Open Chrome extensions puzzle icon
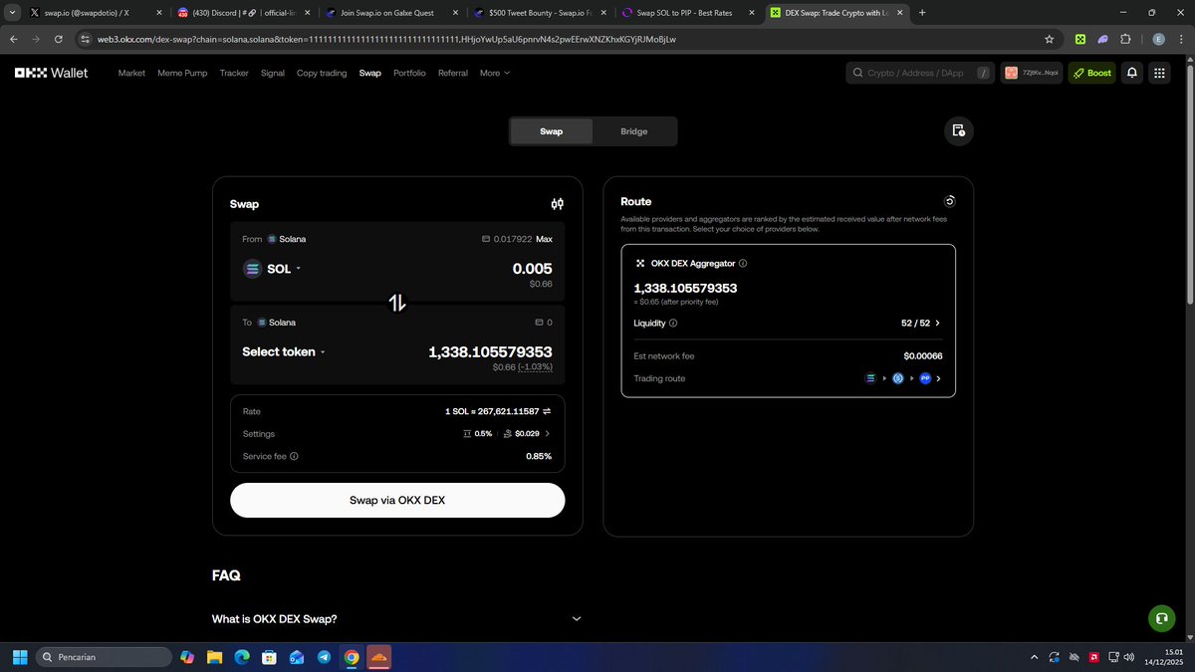The height and width of the screenshot is (672, 1195). point(1125,40)
